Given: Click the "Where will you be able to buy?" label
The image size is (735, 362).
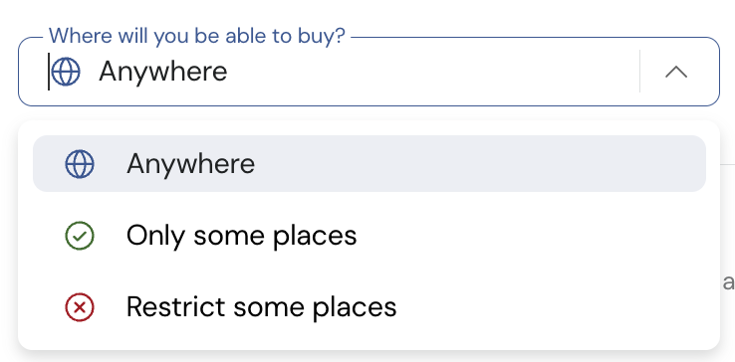Looking at the screenshot, I should (197, 36).
